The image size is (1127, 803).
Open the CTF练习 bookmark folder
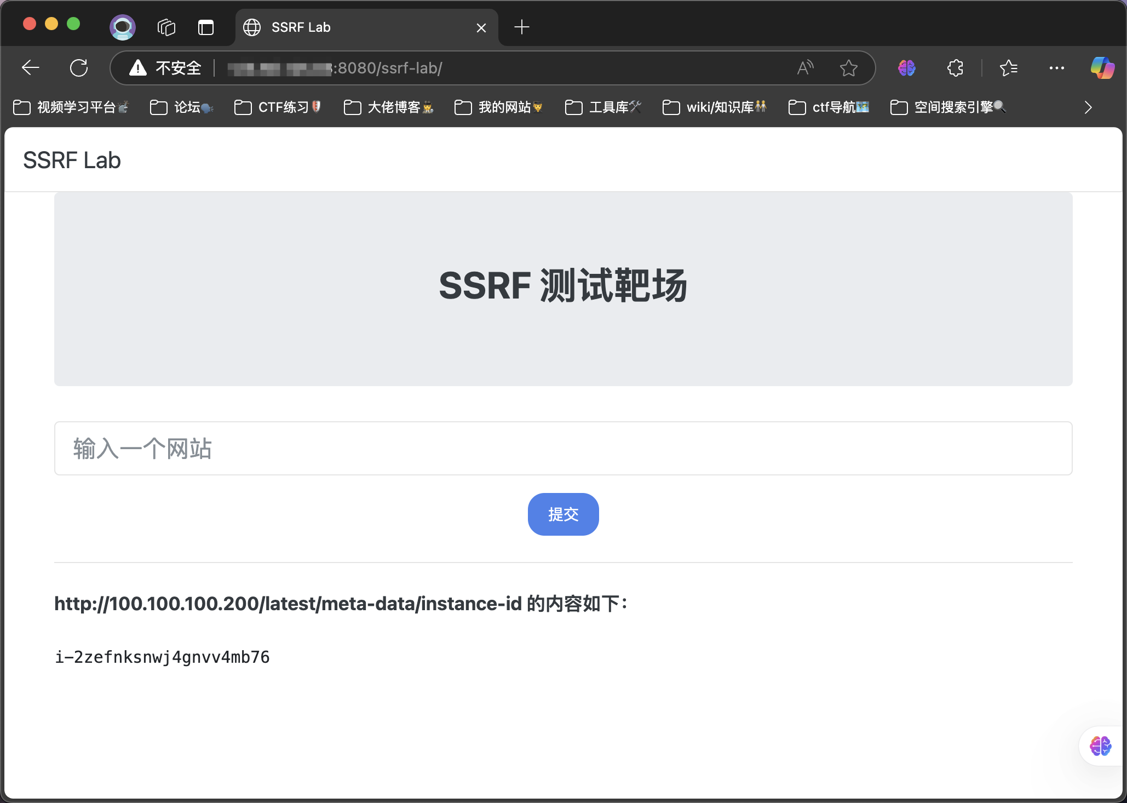278,107
